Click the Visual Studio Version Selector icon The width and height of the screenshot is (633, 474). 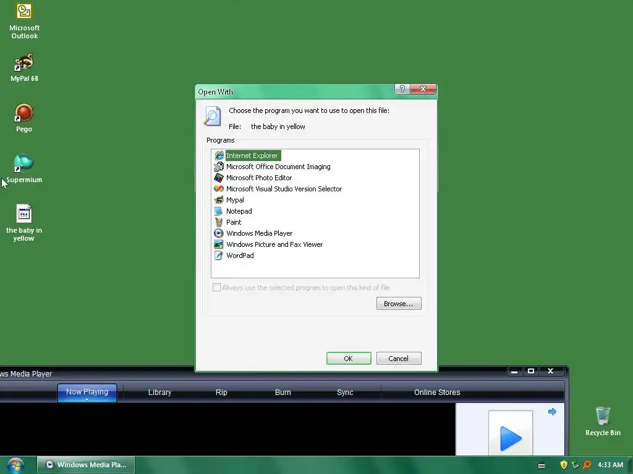219,189
